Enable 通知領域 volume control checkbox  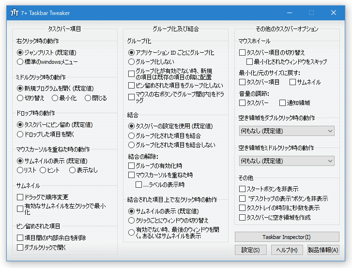point(282,103)
